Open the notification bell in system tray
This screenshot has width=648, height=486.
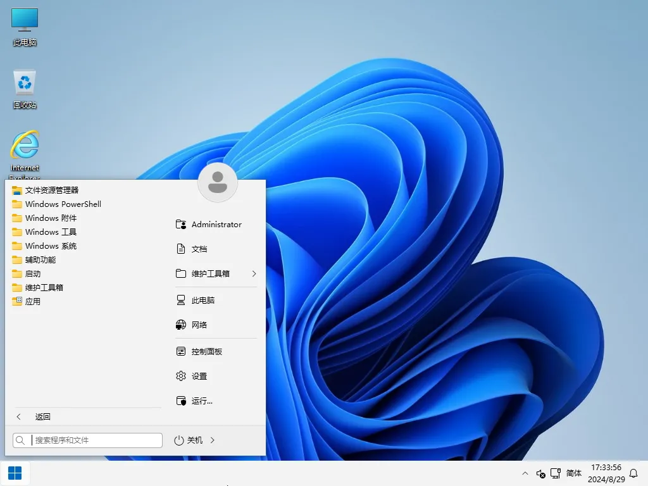coord(633,473)
